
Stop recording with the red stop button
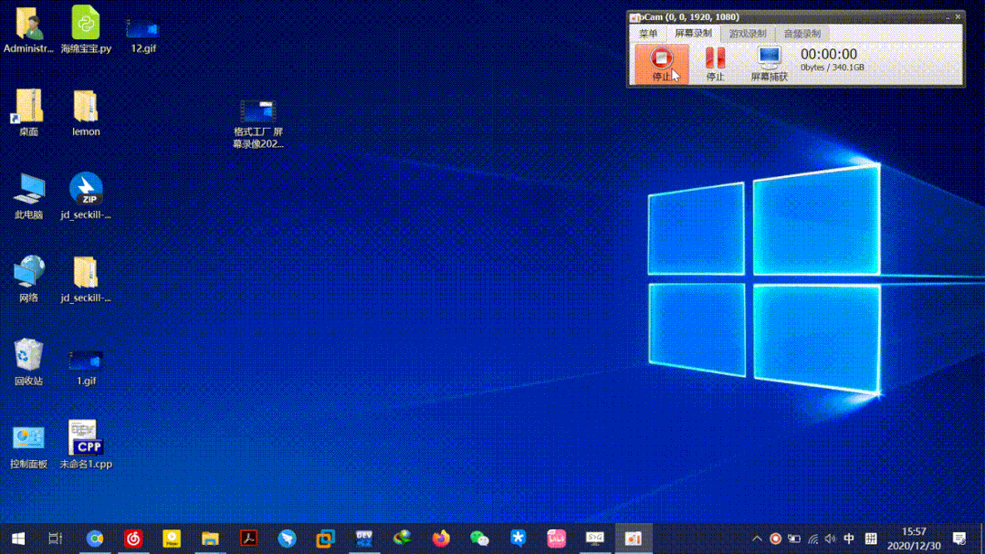pyautogui.click(x=662, y=64)
